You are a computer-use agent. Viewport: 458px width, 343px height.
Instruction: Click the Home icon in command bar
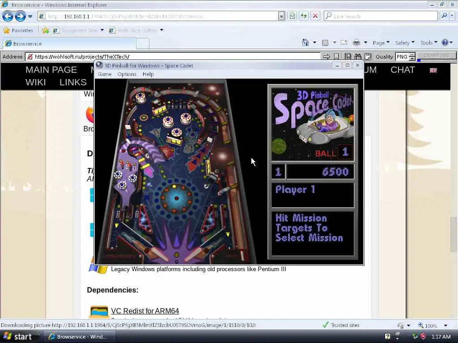point(305,43)
